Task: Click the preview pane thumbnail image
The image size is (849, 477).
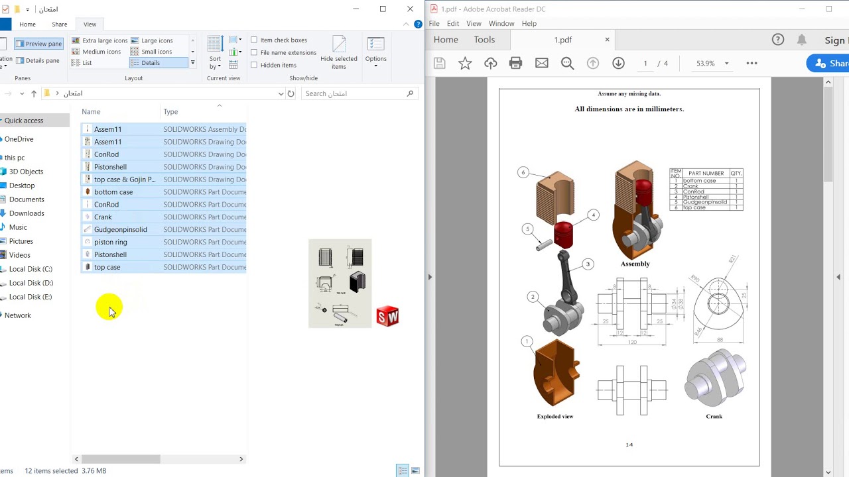Action: (x=340, y=284)
